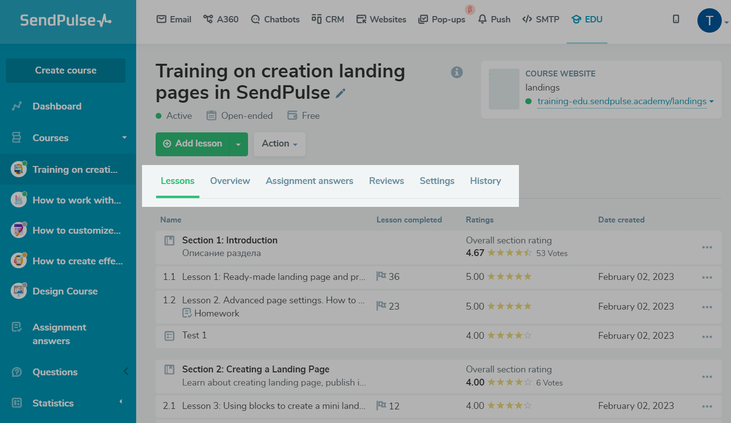Viewport: 731px width, 423px height.
Task: Expand the Add lesson dropdown arrow
Action: [x=238, y=144]
